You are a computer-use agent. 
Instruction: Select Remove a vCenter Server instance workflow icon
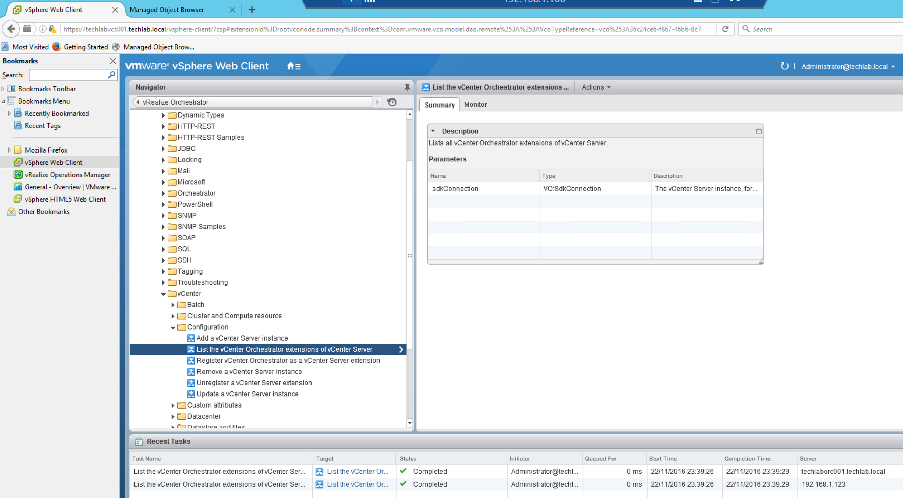point(191,372)
